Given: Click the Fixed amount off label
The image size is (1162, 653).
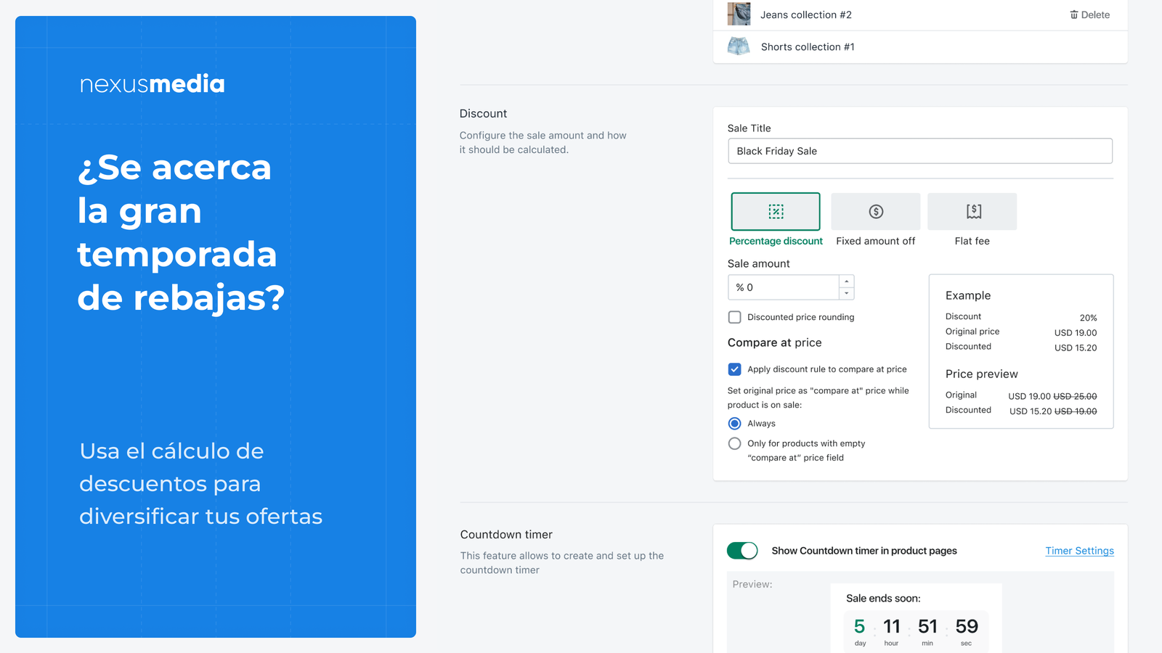Looking at the screenshot, I should pos(876,241).
